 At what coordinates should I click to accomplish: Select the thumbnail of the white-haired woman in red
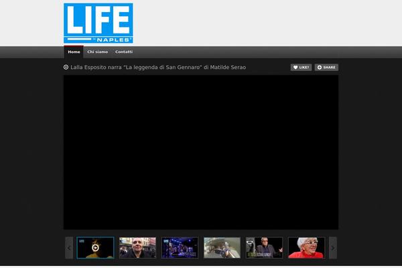coord(306,248)
